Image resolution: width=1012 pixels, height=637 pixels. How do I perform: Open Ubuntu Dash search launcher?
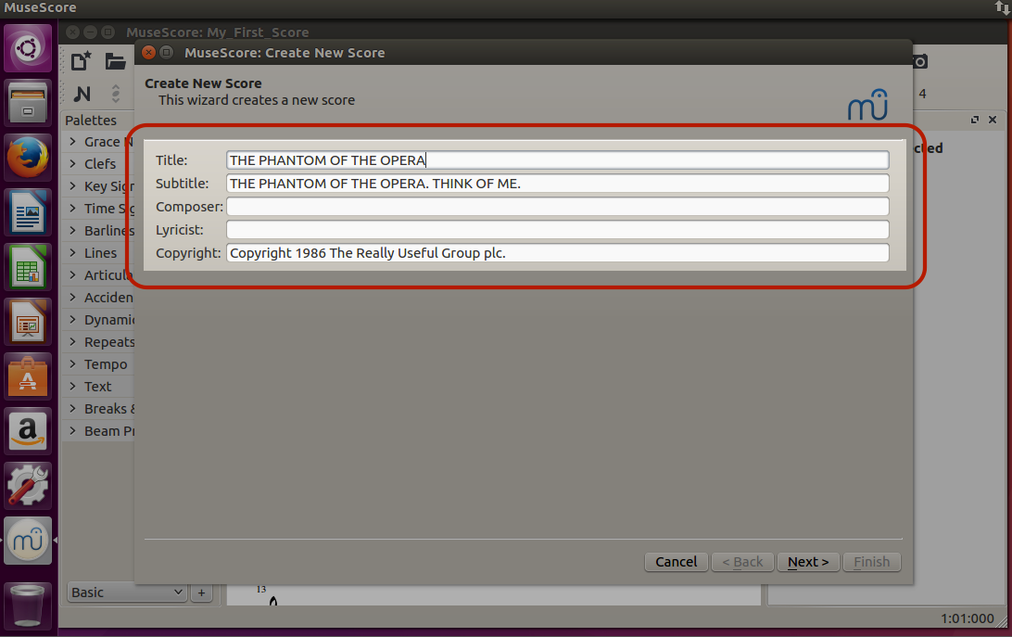coord(28,48)
